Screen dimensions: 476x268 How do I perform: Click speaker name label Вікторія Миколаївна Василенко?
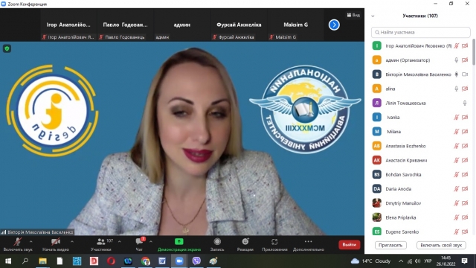tap(40, 232)
